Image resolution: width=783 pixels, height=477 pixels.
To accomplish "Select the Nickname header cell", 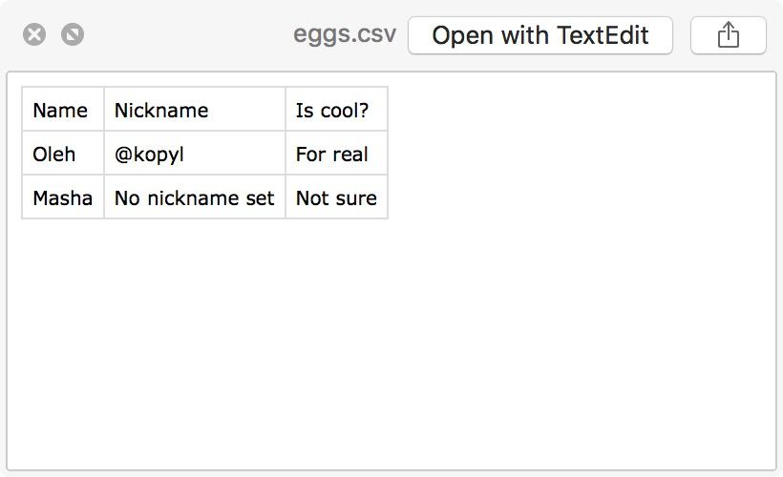I will tap(195, 110).
